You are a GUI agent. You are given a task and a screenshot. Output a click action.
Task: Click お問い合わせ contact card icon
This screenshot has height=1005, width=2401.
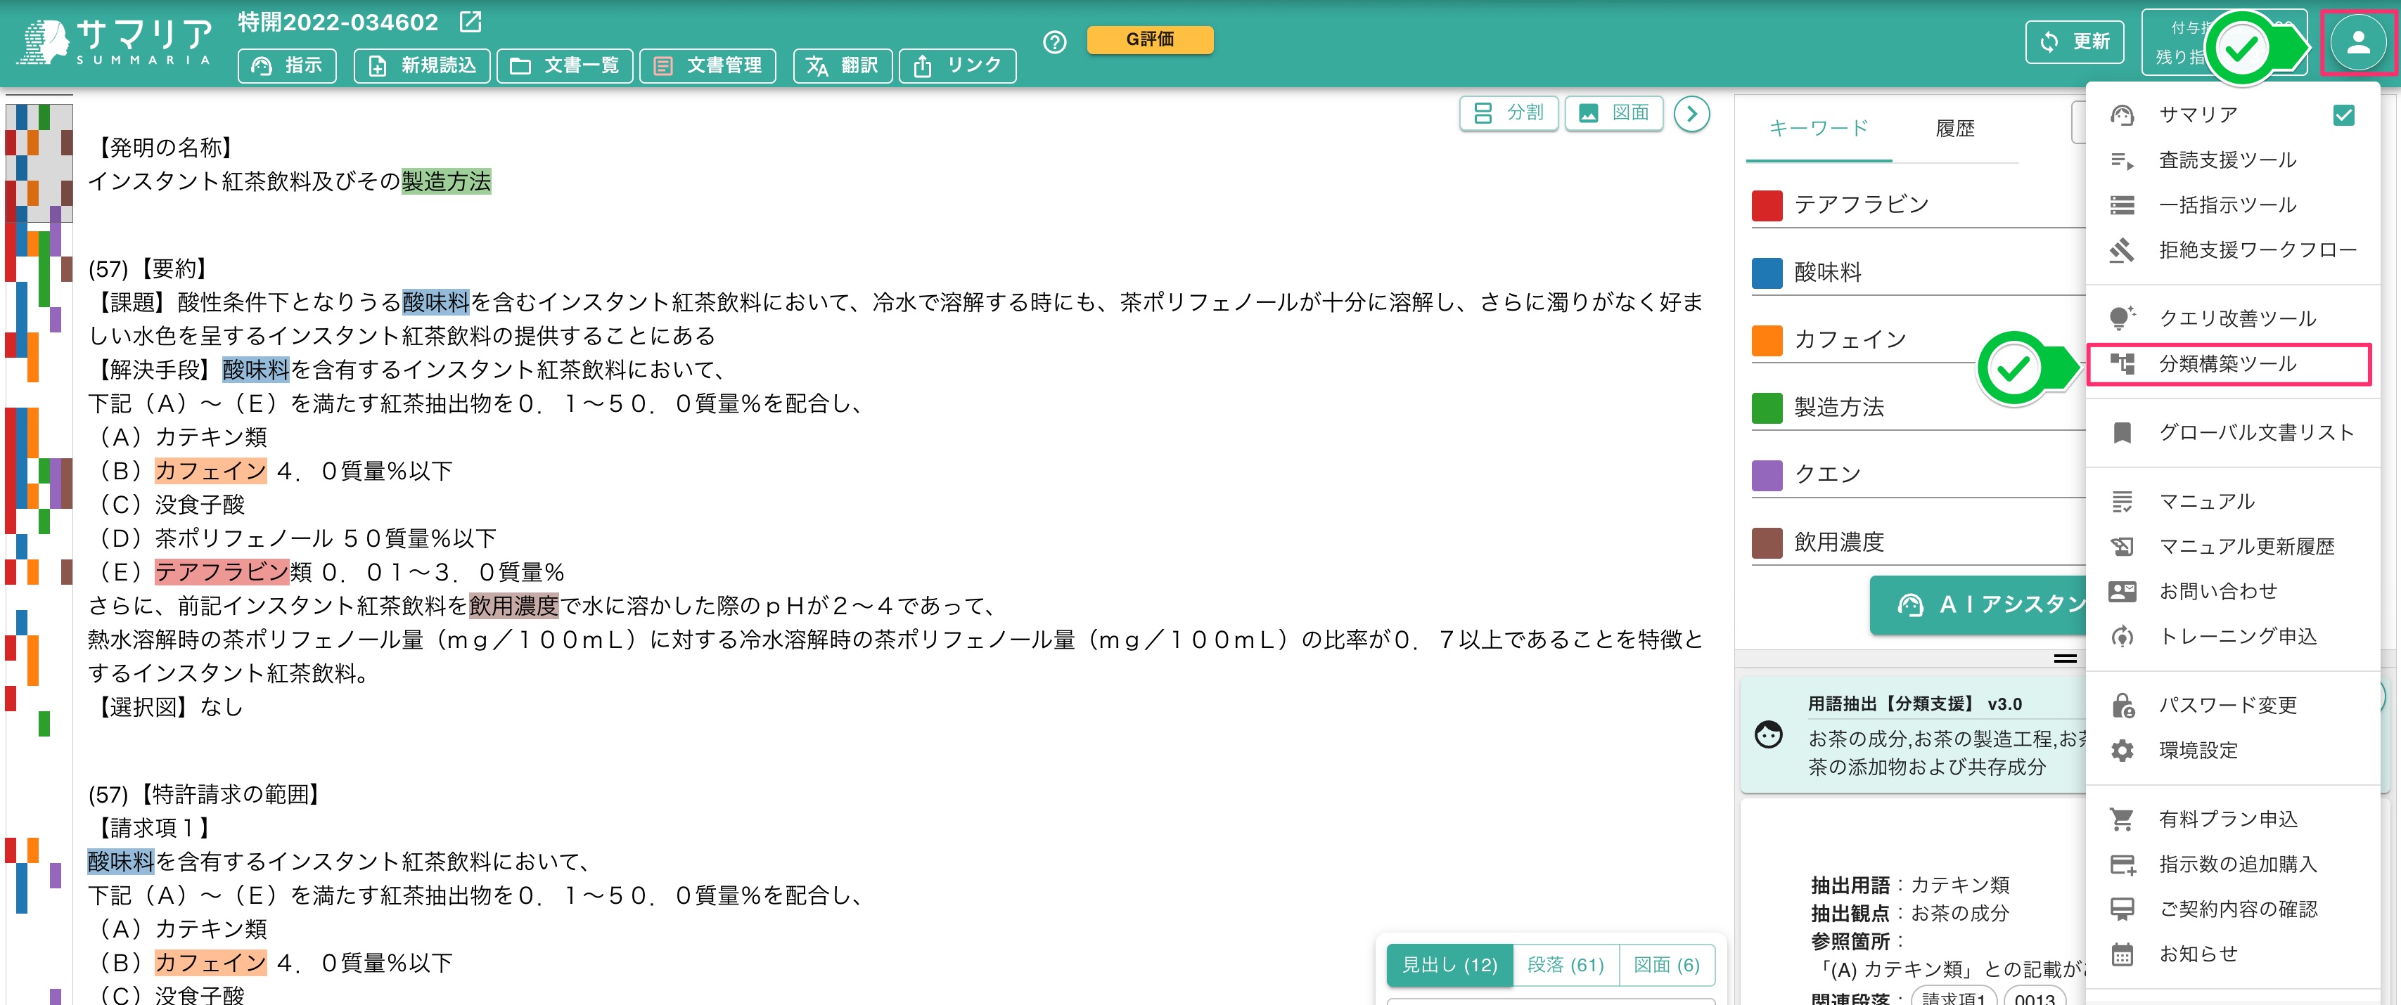2123,592
